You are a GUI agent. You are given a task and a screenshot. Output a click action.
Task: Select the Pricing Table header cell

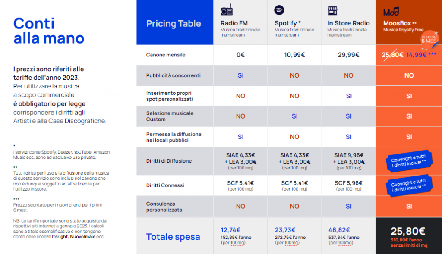tap(174, 23)
